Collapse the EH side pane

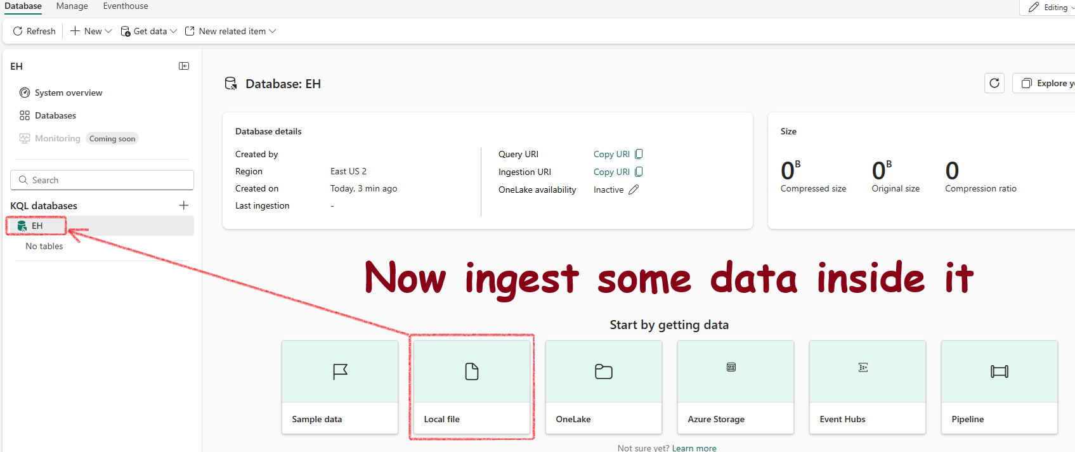pos(184,66)
